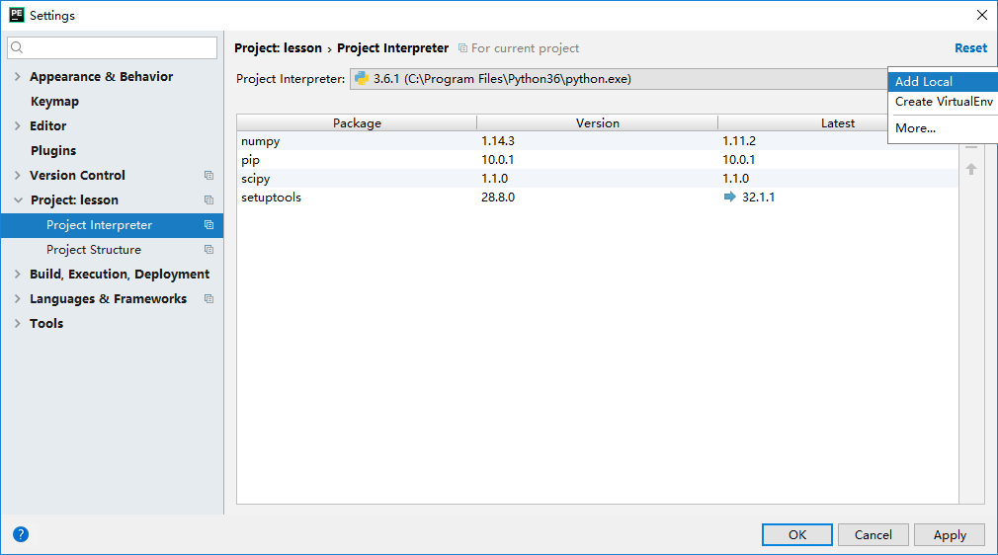Collapse the Project: lesson node
998x555 pixels.
[18, 199]
